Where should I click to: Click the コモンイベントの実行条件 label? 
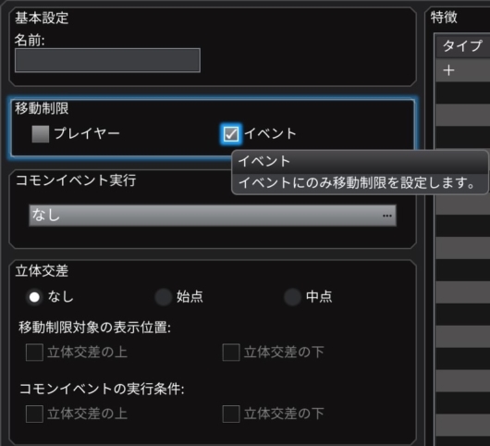coord(102,389)
